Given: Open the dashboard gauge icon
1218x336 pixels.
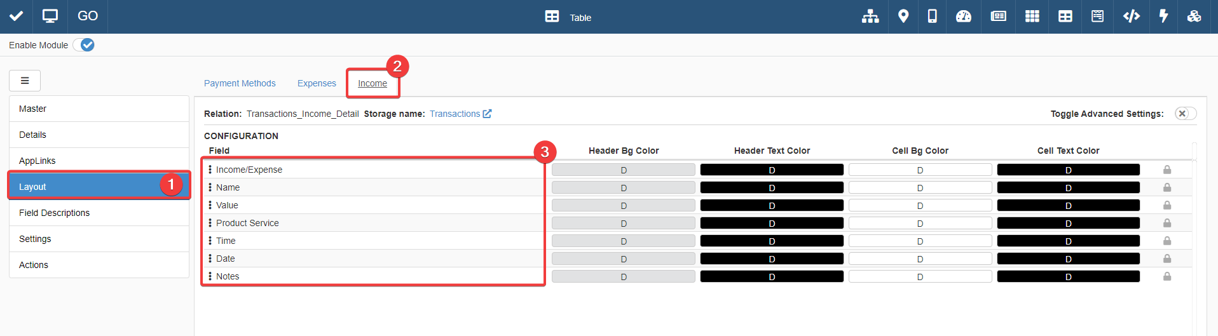Looking at the screenshot, I should pyautogui.click(x=964, y=17).
